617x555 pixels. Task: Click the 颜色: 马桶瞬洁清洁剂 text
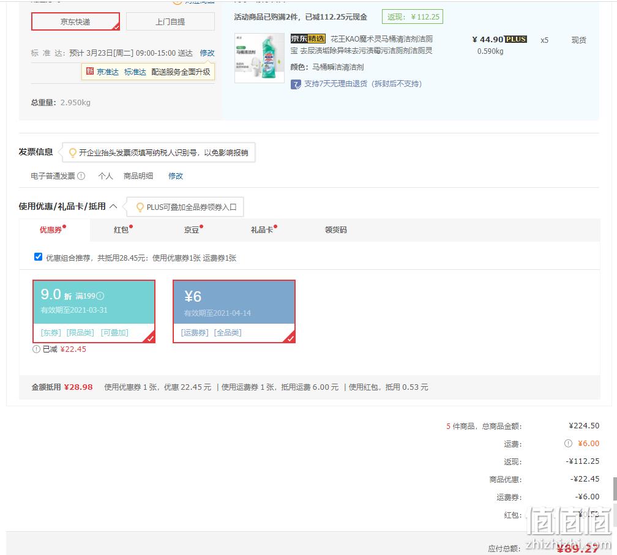[327, 67]
